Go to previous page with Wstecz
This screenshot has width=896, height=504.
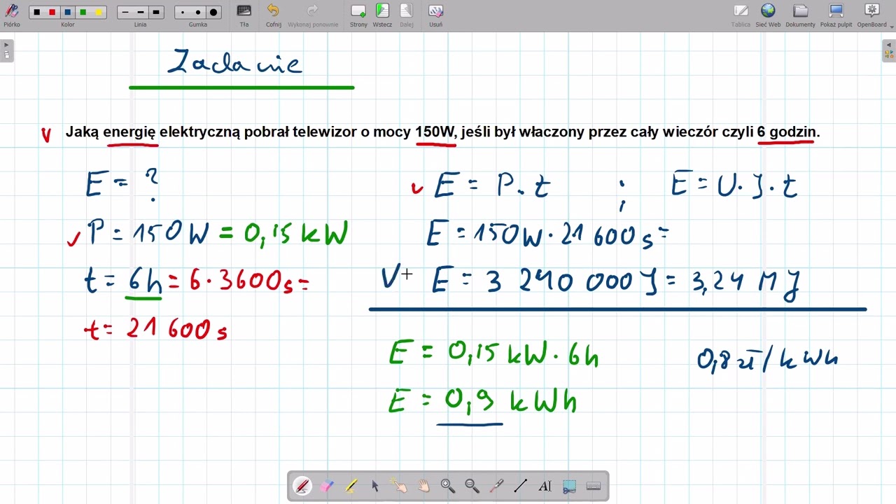click(x=382, y=15)
